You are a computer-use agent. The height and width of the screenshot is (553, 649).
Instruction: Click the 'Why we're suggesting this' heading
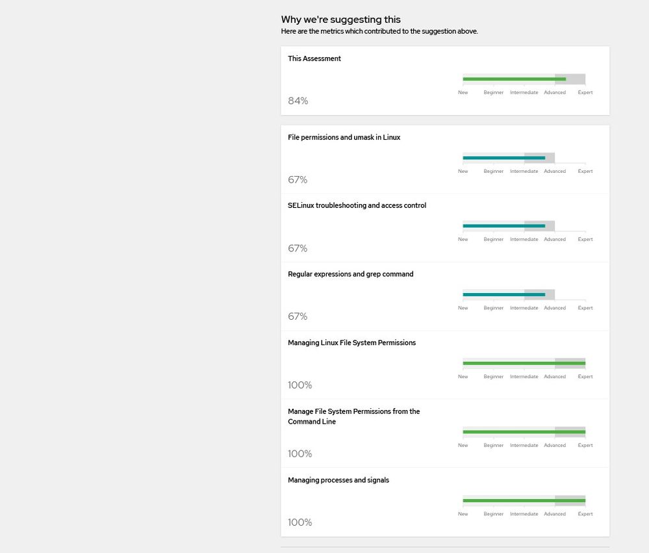[x=341, y=19]
